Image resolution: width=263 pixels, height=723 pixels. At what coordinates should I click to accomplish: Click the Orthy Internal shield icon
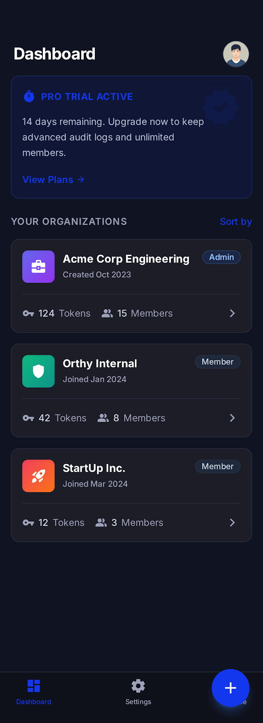coord(38,371)
